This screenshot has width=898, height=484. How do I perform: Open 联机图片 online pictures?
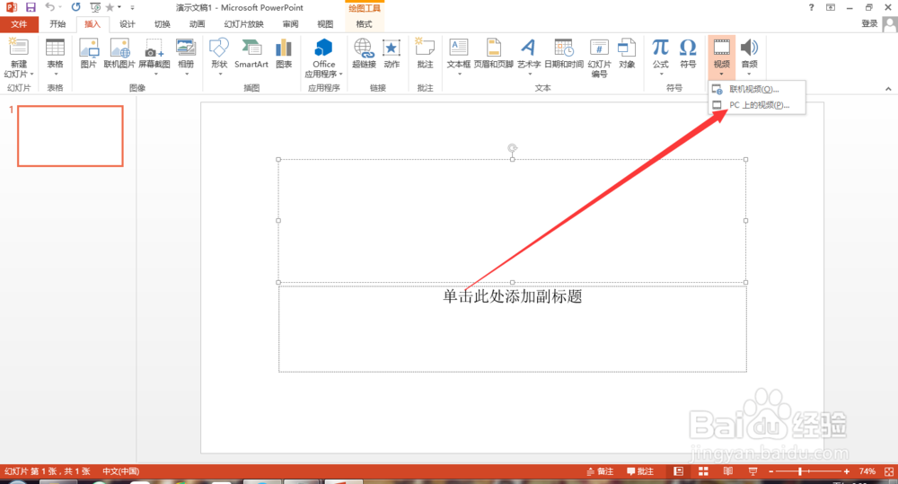119,48
